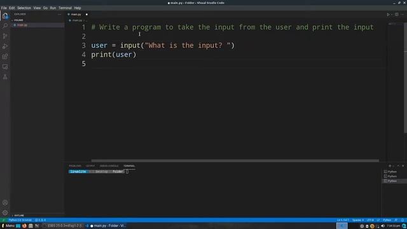Switch to the PROBLEMS panel tab

point(75,166)
